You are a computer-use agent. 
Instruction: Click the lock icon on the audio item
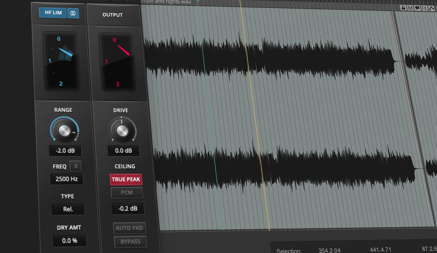coord(403,8)
